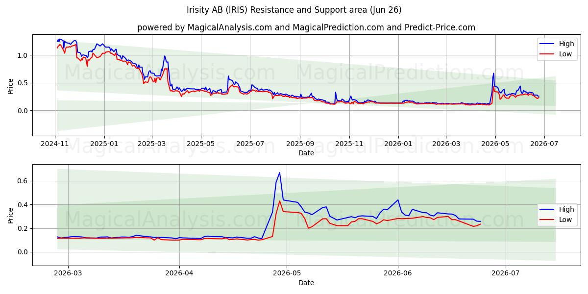
Task: Click the '2026-05' x-axis label in top chart
Action: pyautogui.click(x=495, y=145)
